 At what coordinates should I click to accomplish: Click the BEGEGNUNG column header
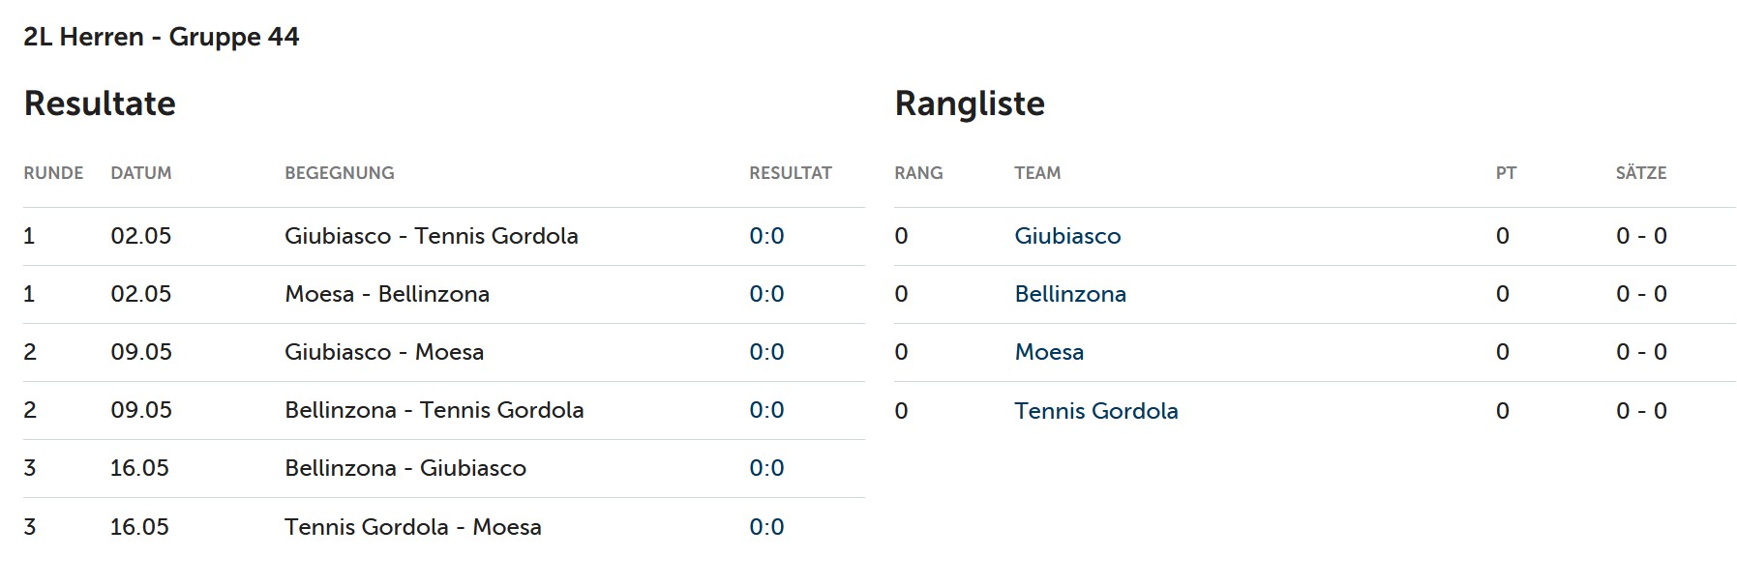coord(339,173)
